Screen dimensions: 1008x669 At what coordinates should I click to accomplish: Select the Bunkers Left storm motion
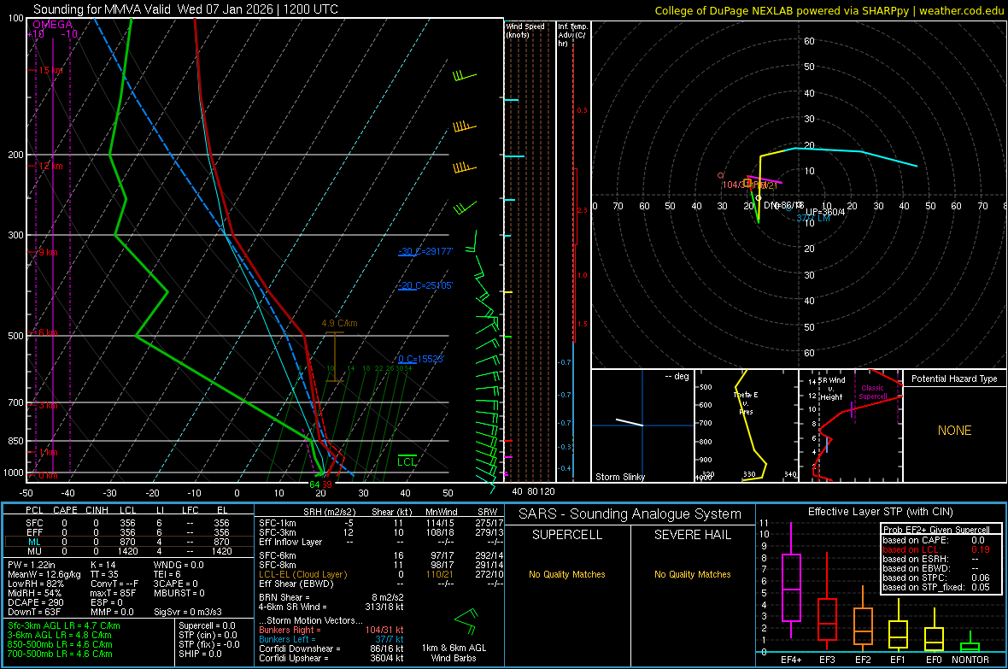331,639
